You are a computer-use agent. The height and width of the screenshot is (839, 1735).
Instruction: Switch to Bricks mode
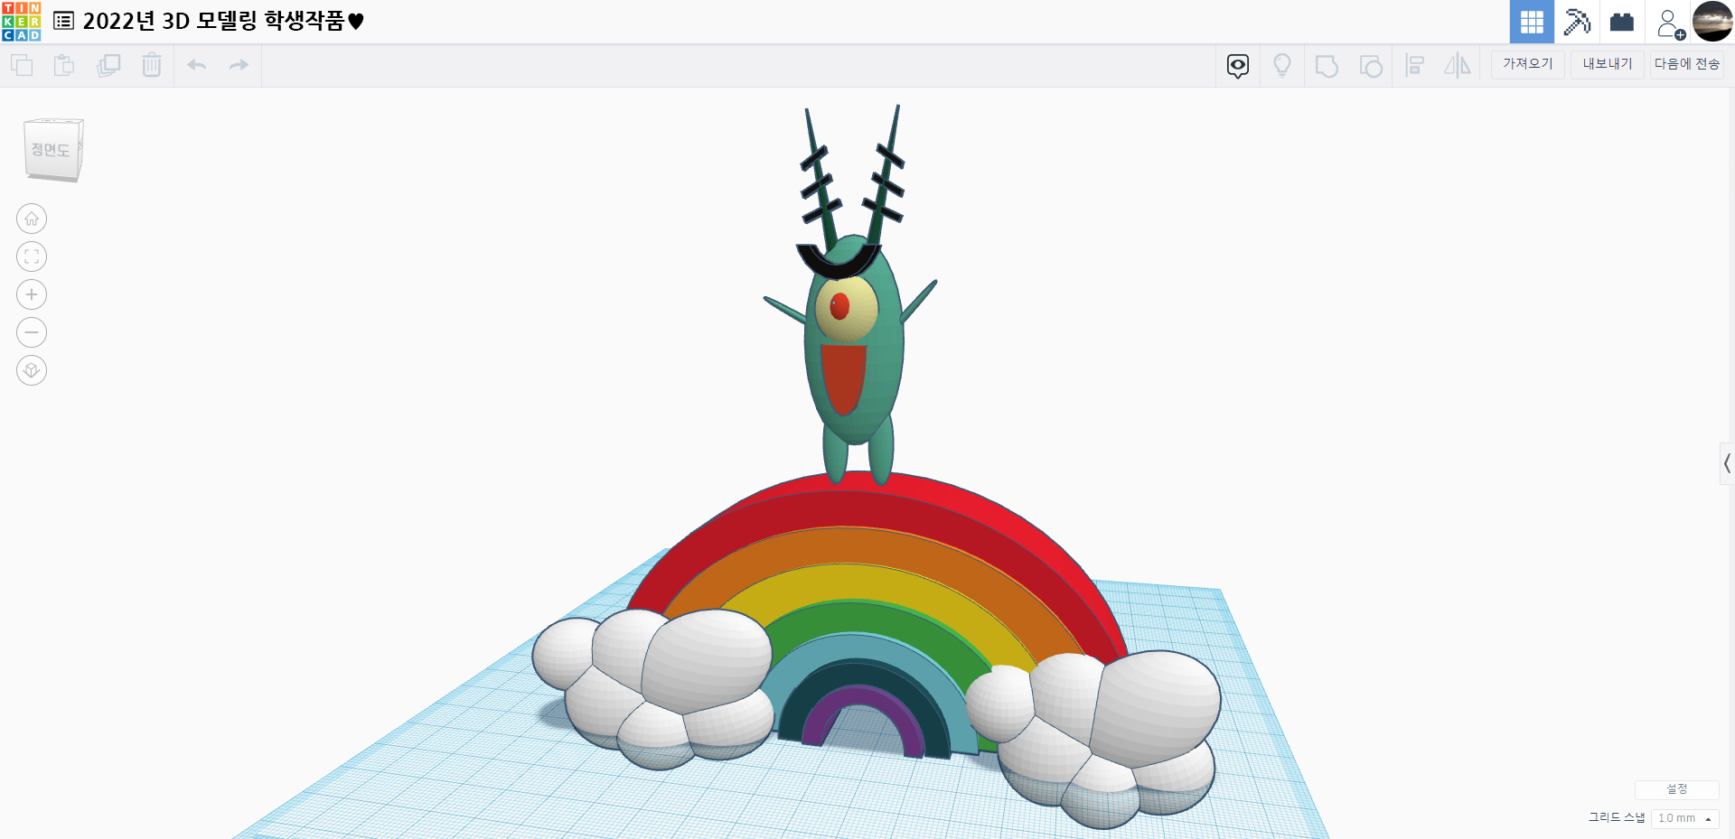[x=1622, y=22]
